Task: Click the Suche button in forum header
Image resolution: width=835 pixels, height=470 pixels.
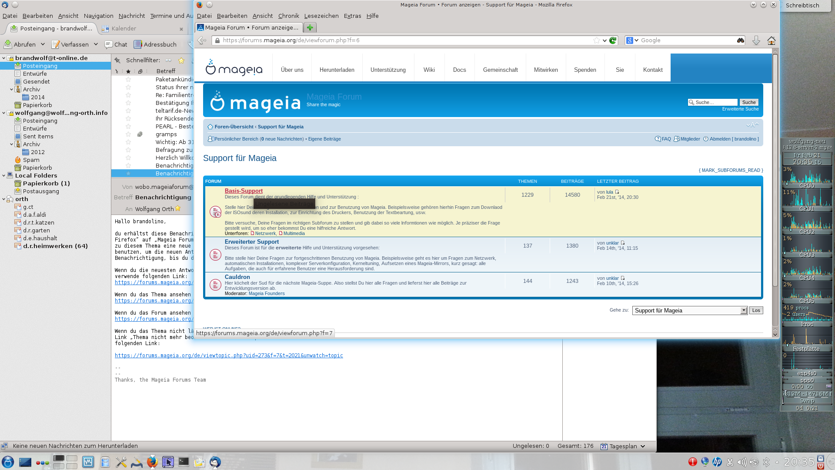Action: [749, 102]
